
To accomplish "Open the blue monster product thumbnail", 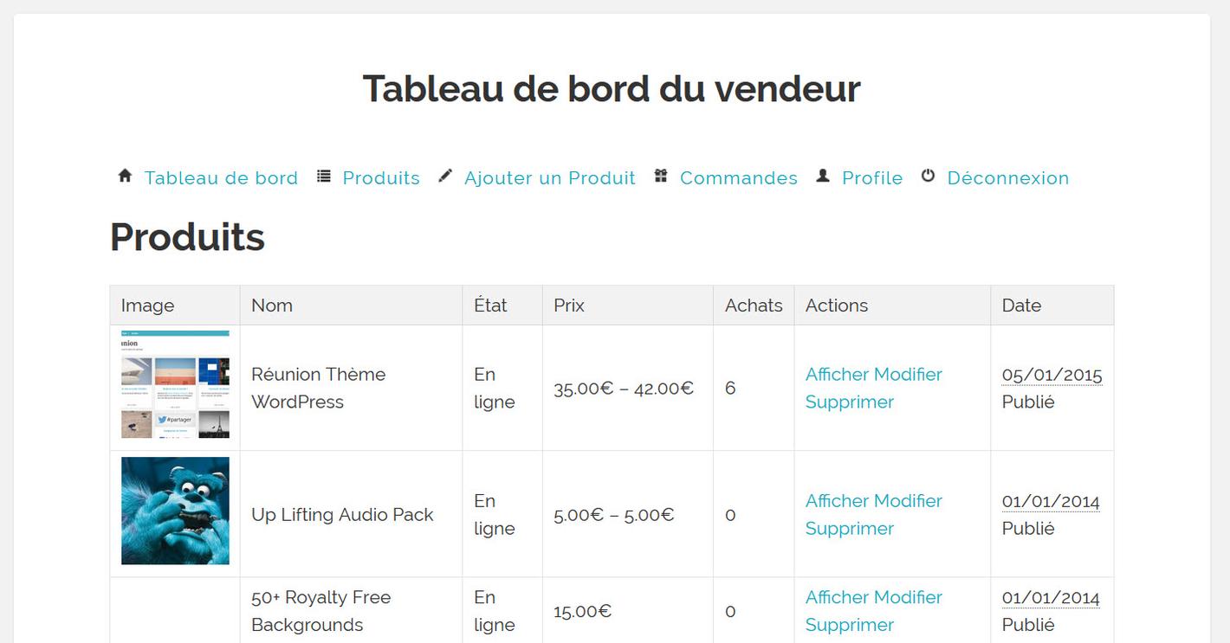I will pyautogui.click(x=175, y=511).
